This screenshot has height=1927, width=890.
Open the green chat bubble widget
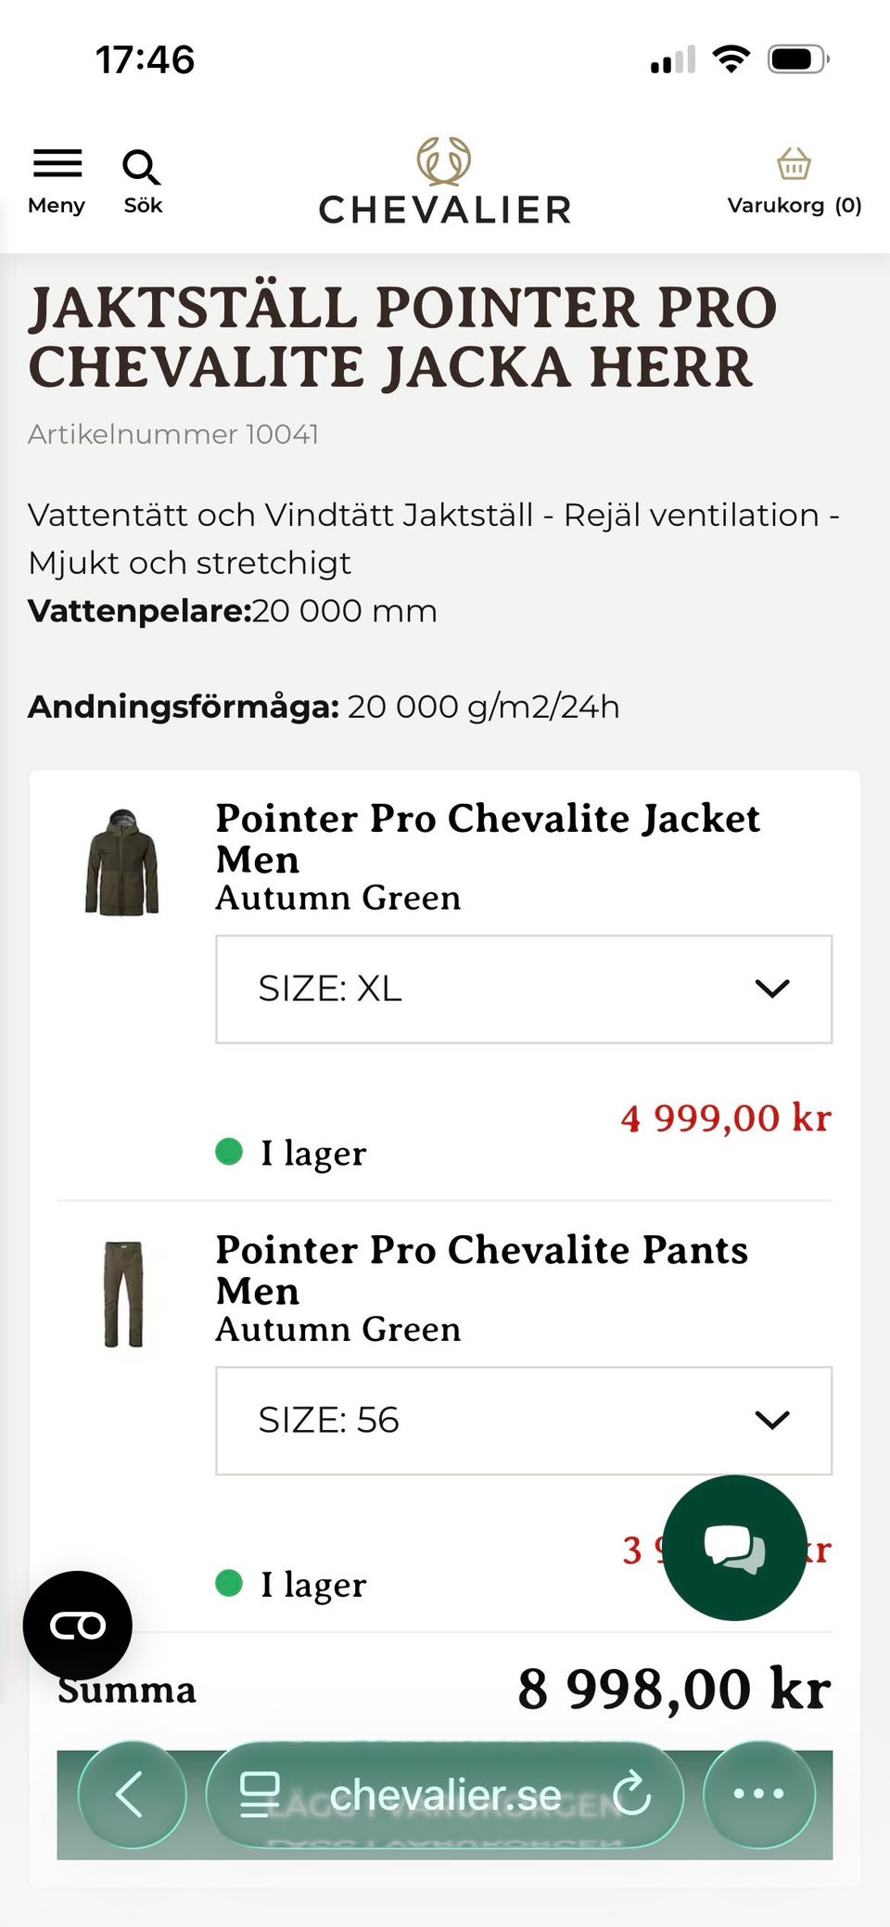coord(734,1547)
